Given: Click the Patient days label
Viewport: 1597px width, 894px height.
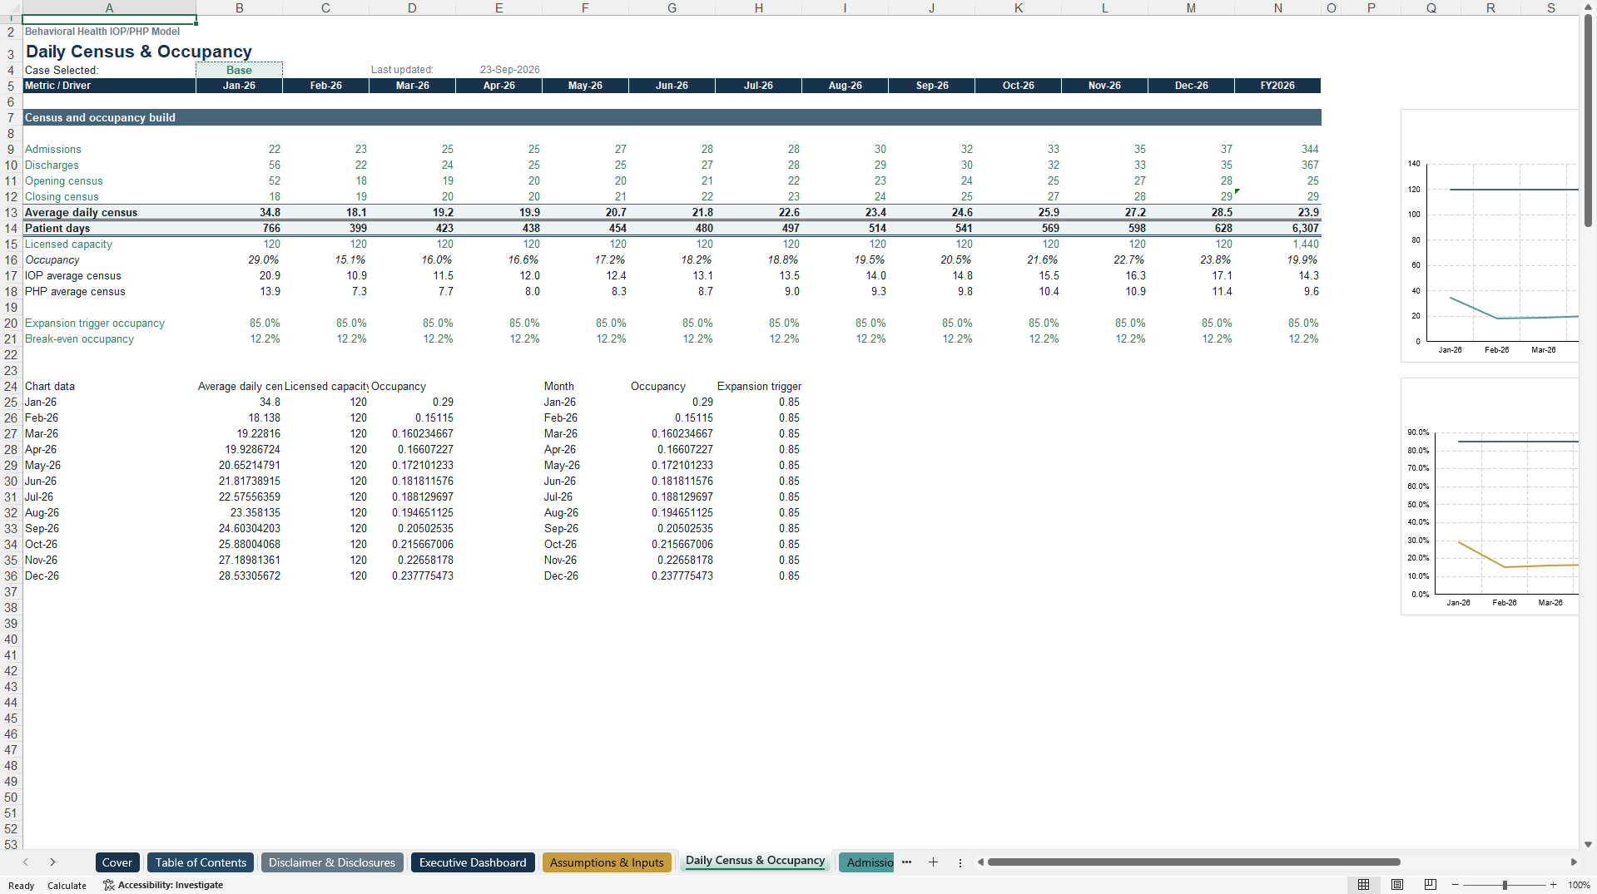Looking at the screenshot, I should (57, 228).
